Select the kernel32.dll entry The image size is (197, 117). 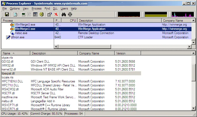pyautogui.click(x=9, y=69)
